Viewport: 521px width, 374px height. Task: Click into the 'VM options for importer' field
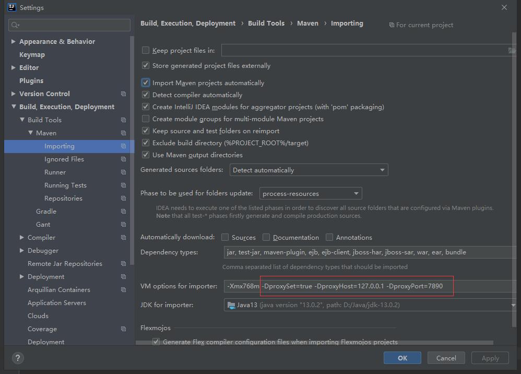point(370,286)
